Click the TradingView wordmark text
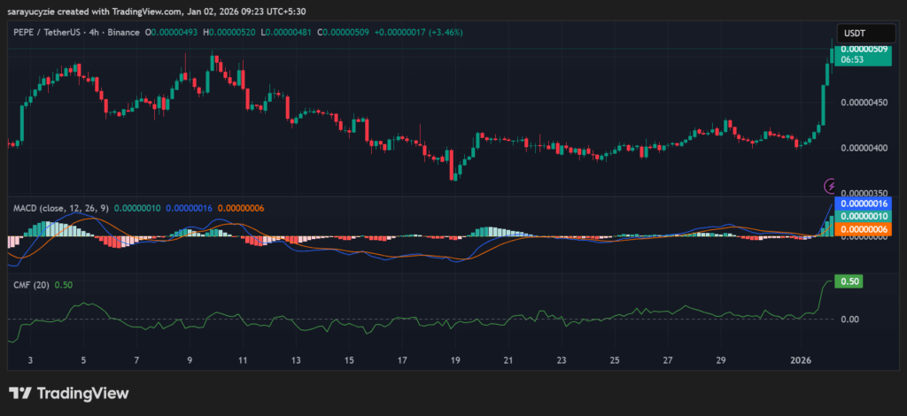The image size is (907, 416). [x=81, y=393]
